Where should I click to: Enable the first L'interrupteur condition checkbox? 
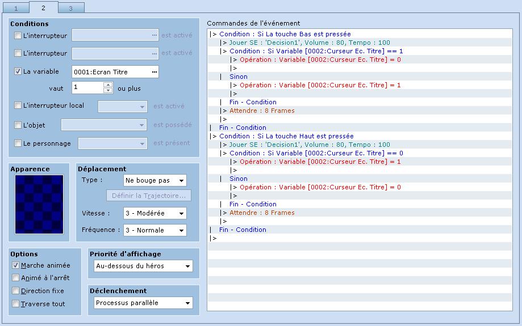(x=18, y=35)
